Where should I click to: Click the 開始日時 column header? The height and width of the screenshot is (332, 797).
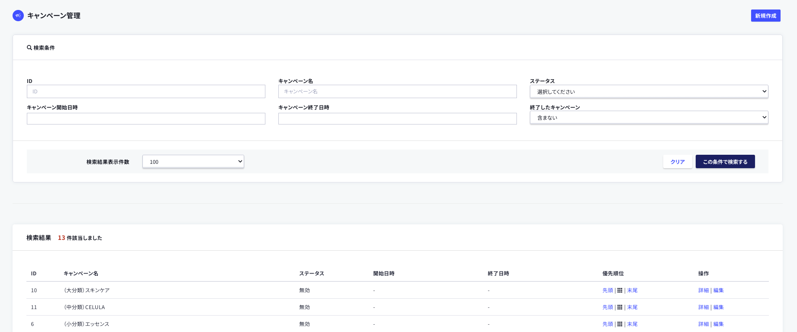(384, 274)
